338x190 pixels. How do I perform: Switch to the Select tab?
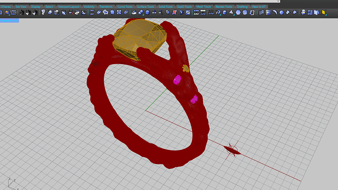pos(49,7)
